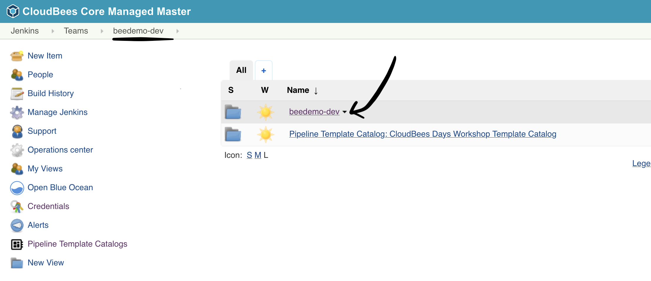Expand the arrow after Jenkins breadcrumb
Viewport: 651px width, 281px height.
tap(53, 31)
